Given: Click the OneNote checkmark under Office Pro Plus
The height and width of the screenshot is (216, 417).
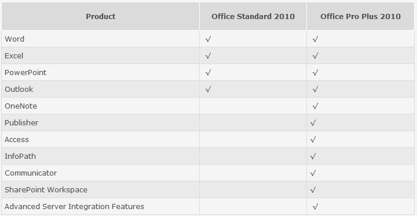Looking at the screenshot, I should pos(316,106).
